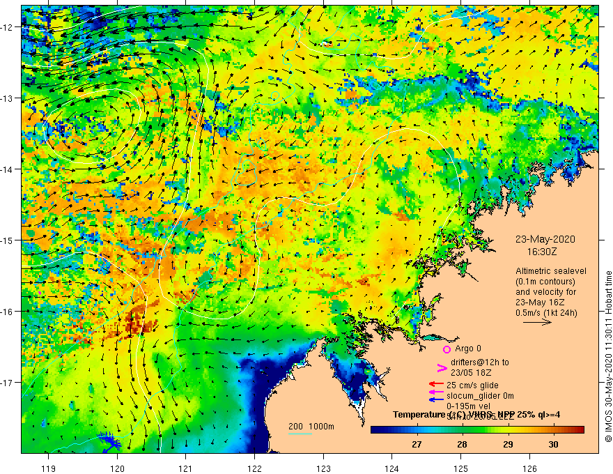Image resolution: width=613 pixels, height=474 pixels.
Task: Click the blue glider track near bottom-left map edge
Action: 109,441
